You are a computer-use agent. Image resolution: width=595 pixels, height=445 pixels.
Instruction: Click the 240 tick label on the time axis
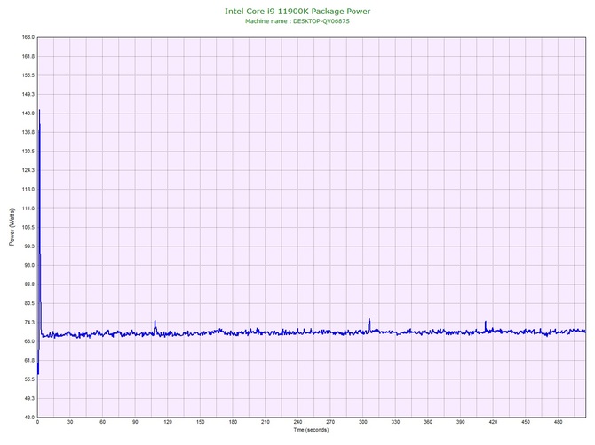click(x=297, y=423)
